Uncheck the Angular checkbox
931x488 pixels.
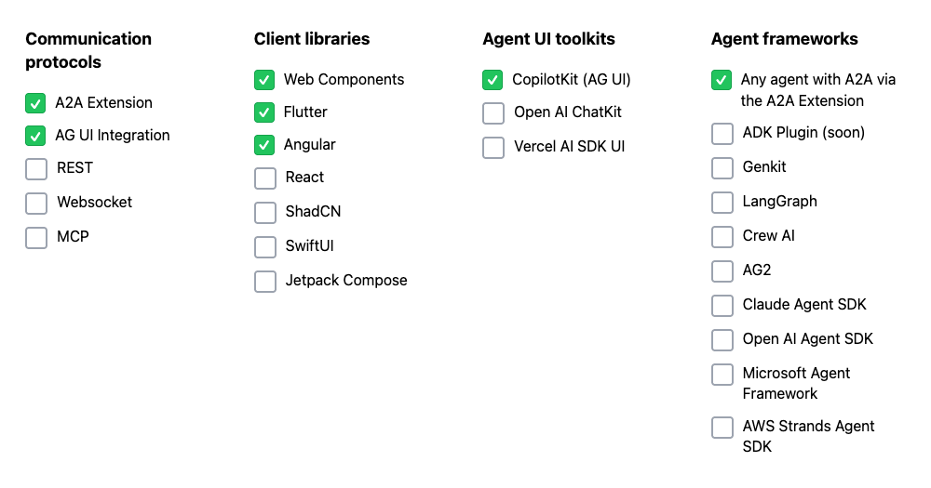264,145
